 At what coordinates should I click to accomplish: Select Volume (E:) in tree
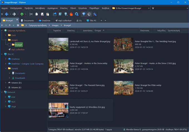[16, 88]
